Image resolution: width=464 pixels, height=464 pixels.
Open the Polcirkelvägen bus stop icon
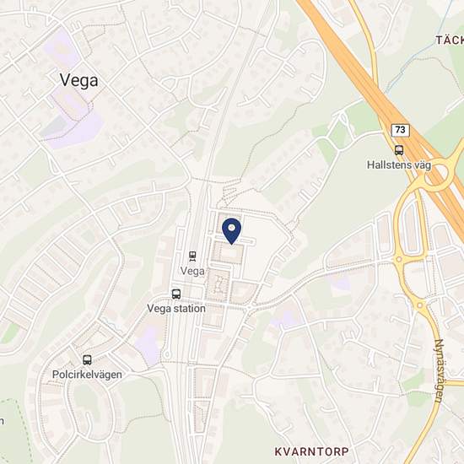[x=87, y=360]
